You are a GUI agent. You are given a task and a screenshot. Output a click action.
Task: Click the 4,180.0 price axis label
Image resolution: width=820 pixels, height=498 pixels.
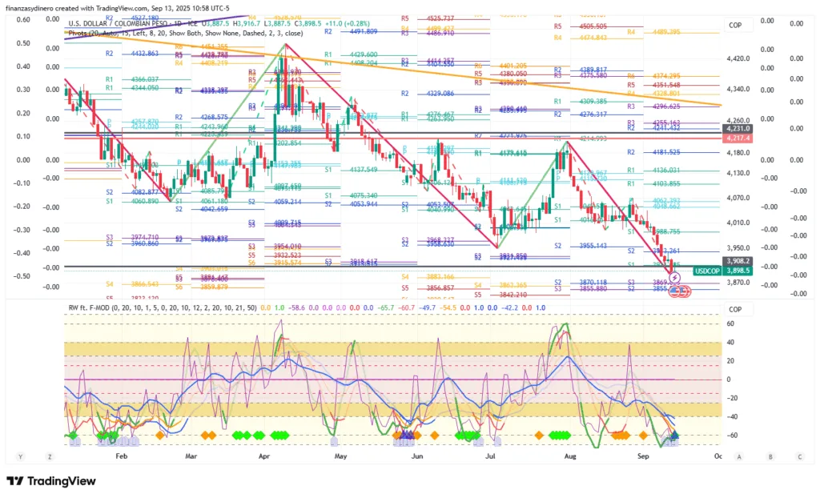tap(738, 153)
